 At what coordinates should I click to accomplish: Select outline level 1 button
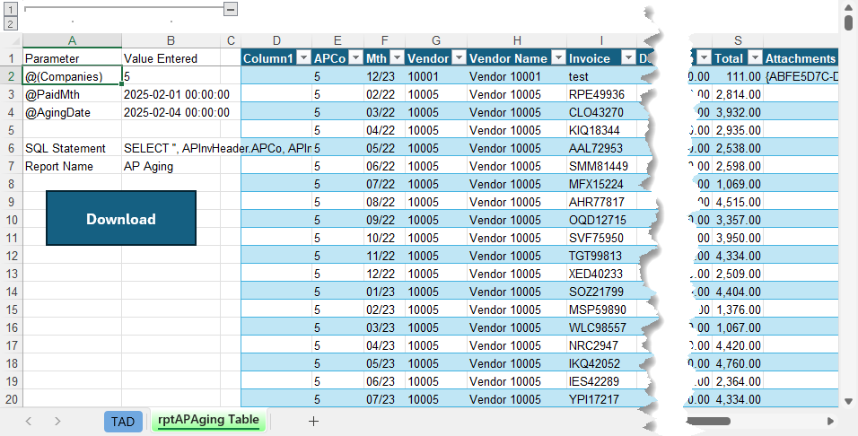click(x=11, y=9)
